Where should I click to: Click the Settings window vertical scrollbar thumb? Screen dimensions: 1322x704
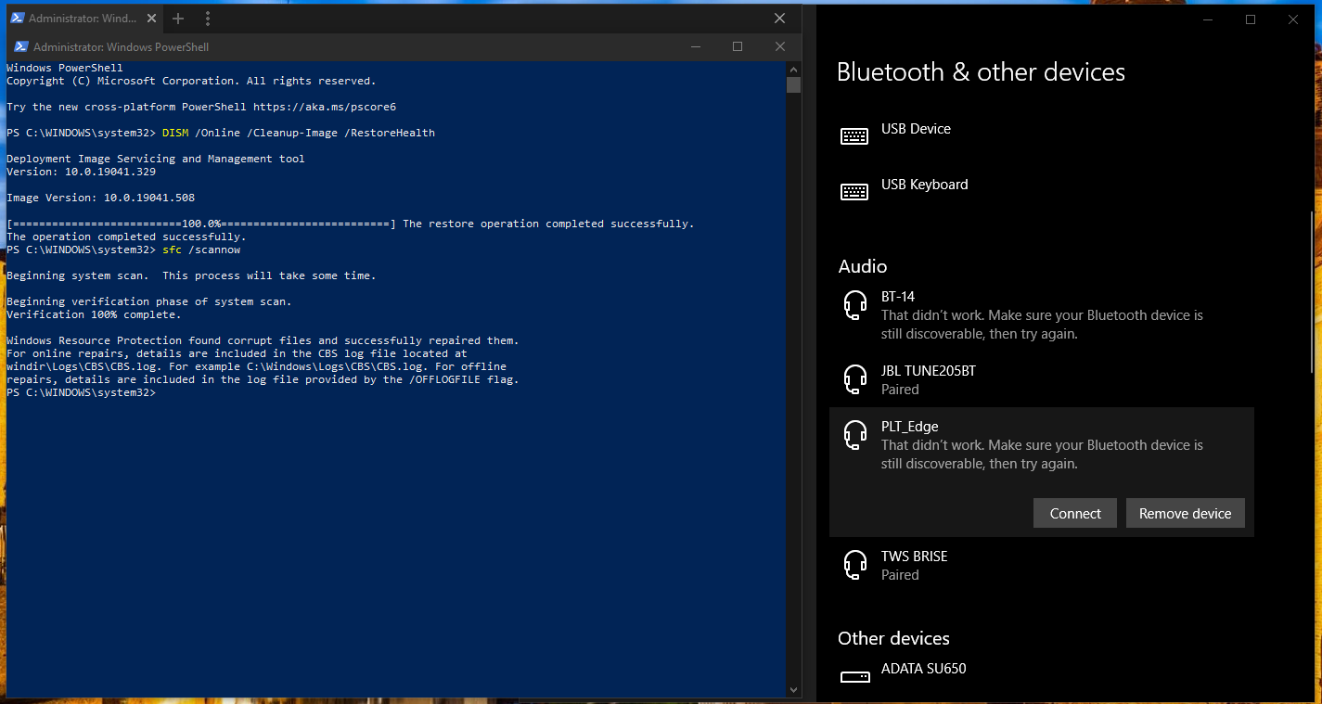click(x=1312, y=292)
